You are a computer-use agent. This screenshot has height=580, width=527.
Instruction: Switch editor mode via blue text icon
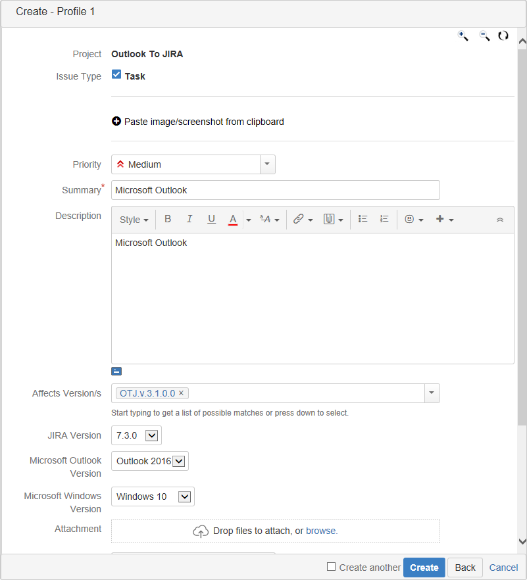pos(116,372)
